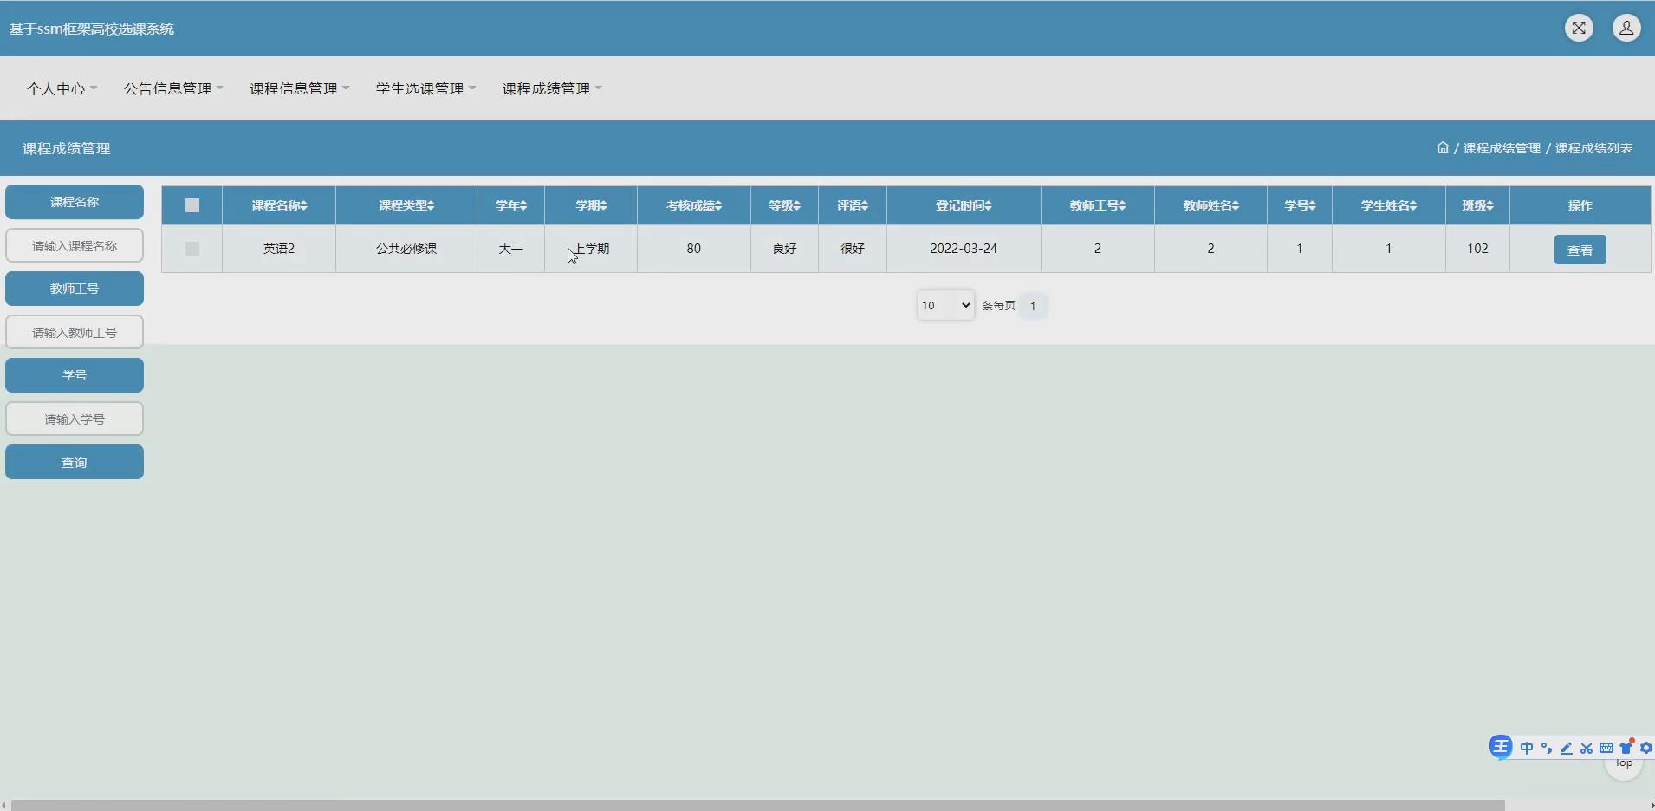
Task: Click the IME skin shirt icon
Action: 1626,748
